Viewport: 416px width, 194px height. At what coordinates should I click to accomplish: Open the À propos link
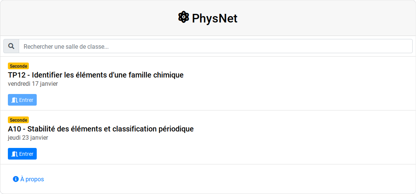(32, 179)
